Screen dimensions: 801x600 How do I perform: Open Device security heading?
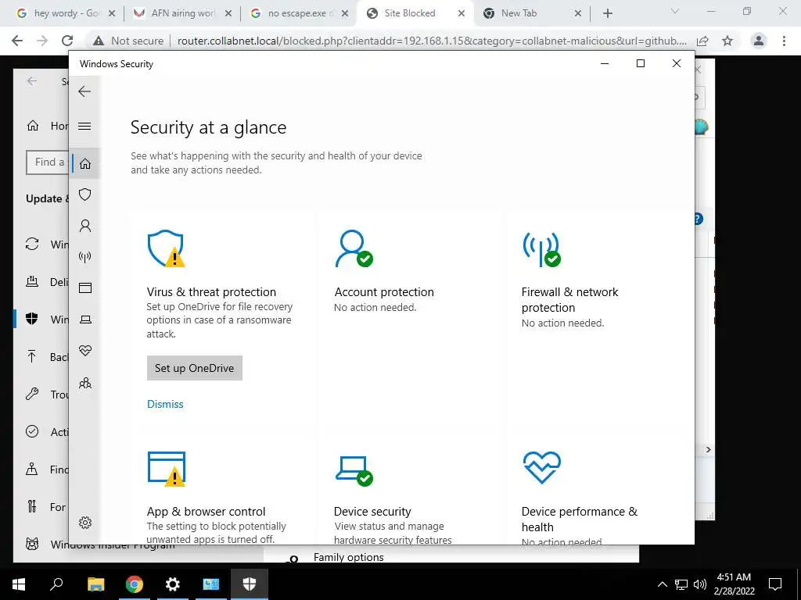[x=372, y=511]
